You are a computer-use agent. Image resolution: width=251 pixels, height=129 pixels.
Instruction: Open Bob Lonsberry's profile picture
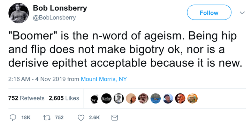[x=19, y=13]
